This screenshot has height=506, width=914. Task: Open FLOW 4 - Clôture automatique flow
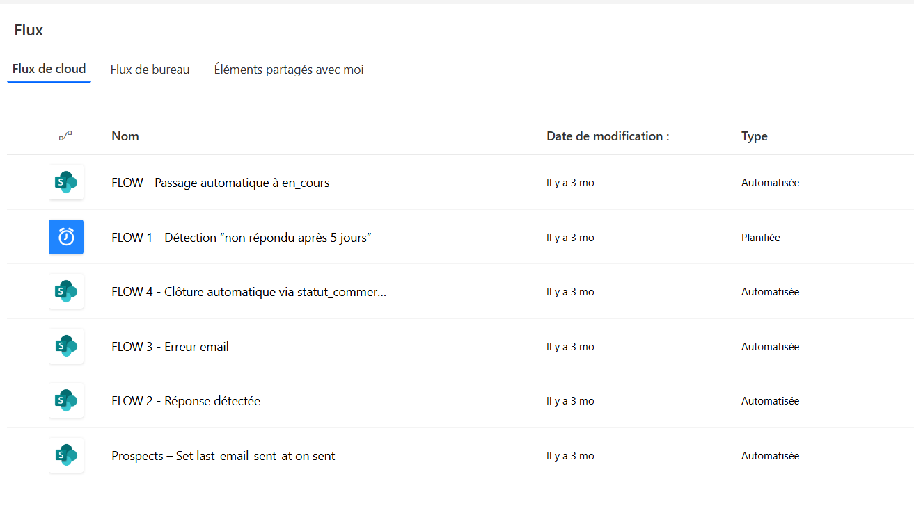[x=249, y=292]
